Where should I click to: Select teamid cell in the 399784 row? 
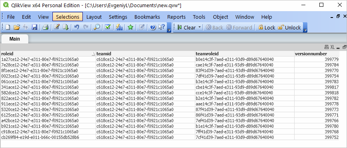145,65
